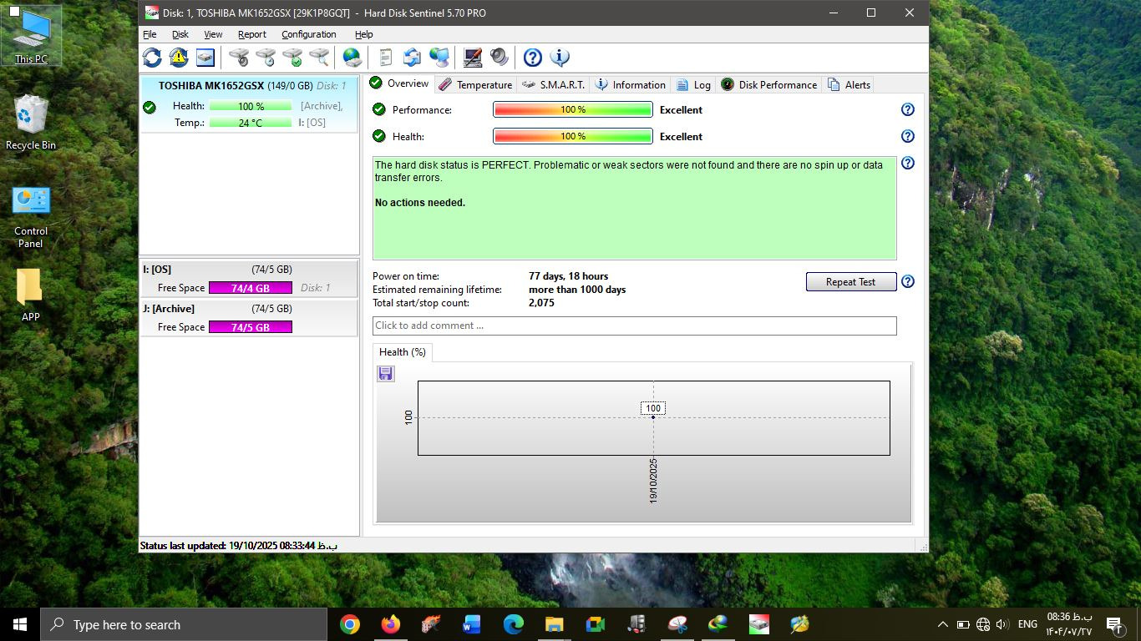Click the disk with green checkmark icon
The width and height of the screenshot is (1141, 641).
click(292, 58)
